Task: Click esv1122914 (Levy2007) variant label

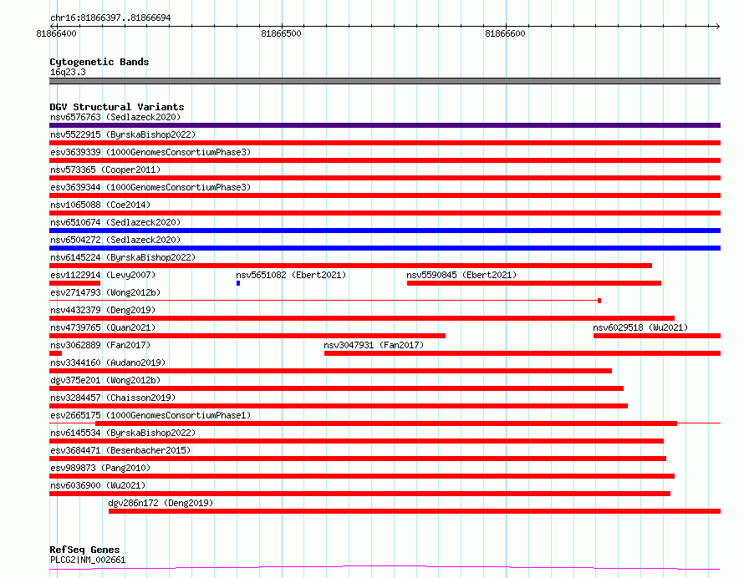Action: click(103, 275)
